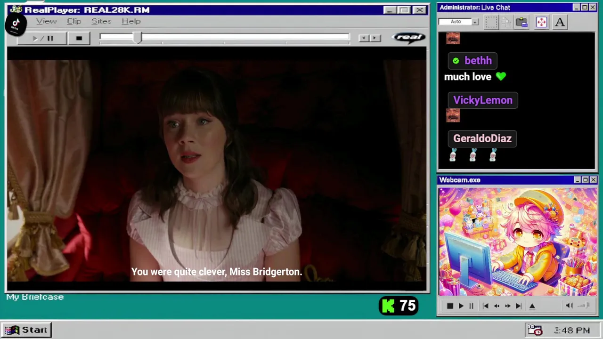
Task: Skip to next track in Webcam.exe
Action: click(518, 306)
